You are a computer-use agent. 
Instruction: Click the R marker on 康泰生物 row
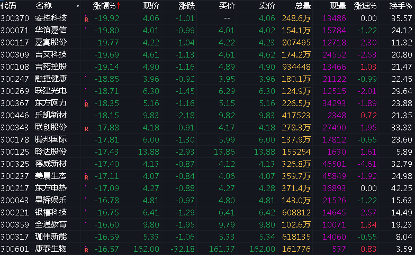click(86, 250)
